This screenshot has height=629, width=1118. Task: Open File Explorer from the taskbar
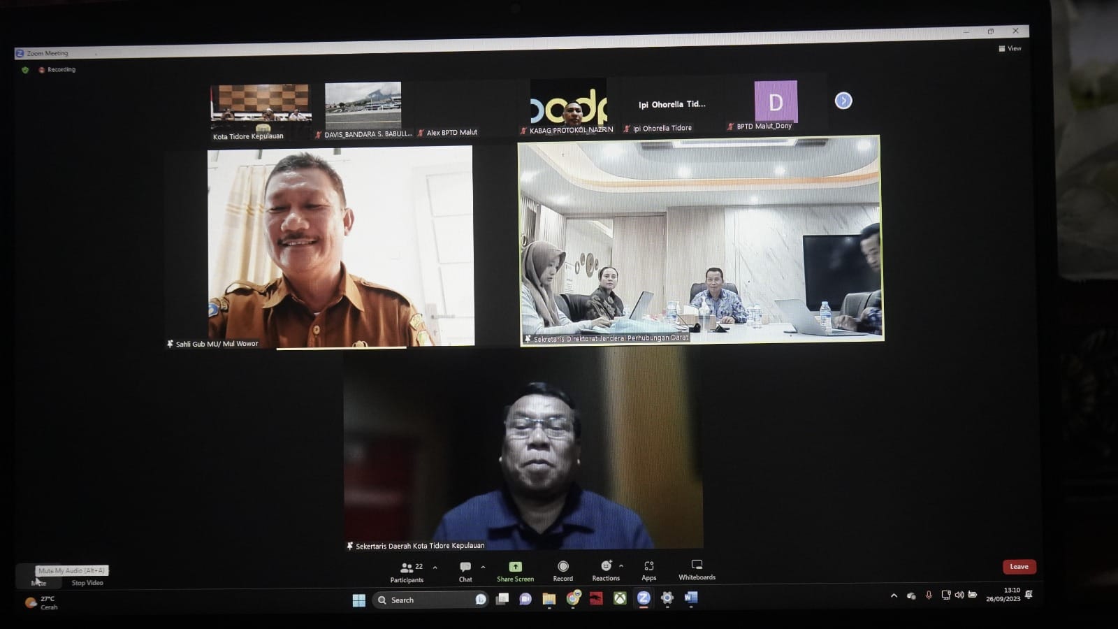pyautogui.click(x=549, y=599)
